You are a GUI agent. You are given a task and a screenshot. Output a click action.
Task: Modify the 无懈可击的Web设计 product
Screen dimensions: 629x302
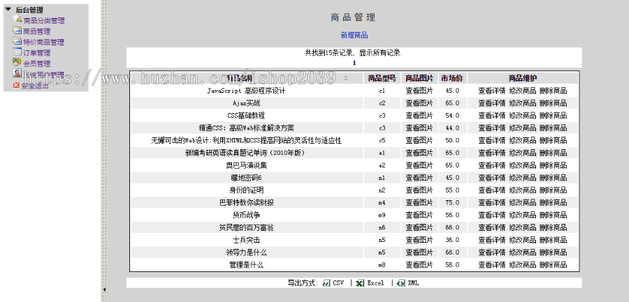tap(522, 141)
